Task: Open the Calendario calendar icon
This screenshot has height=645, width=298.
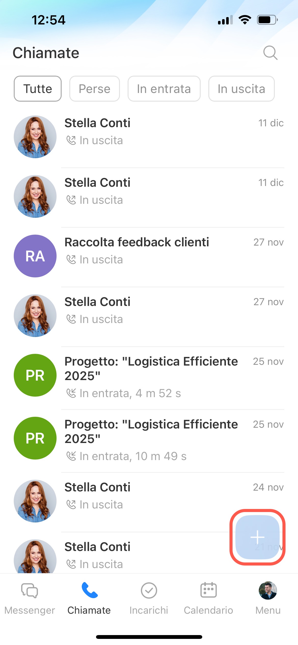Action: tap(208, 590)
